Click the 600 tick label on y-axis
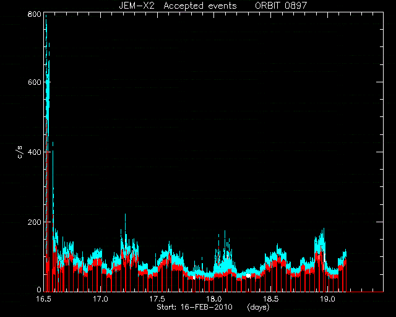 [x=35, y=82]
